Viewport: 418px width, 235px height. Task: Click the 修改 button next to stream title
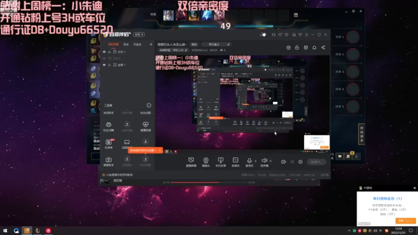click(x=194, y=44)
